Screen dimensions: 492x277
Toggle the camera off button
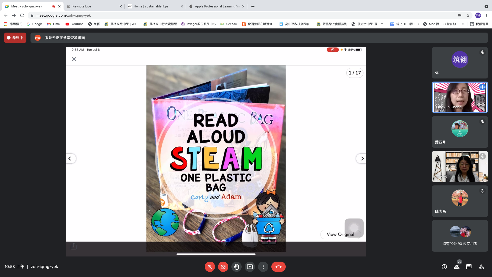(x=223, y=267)
